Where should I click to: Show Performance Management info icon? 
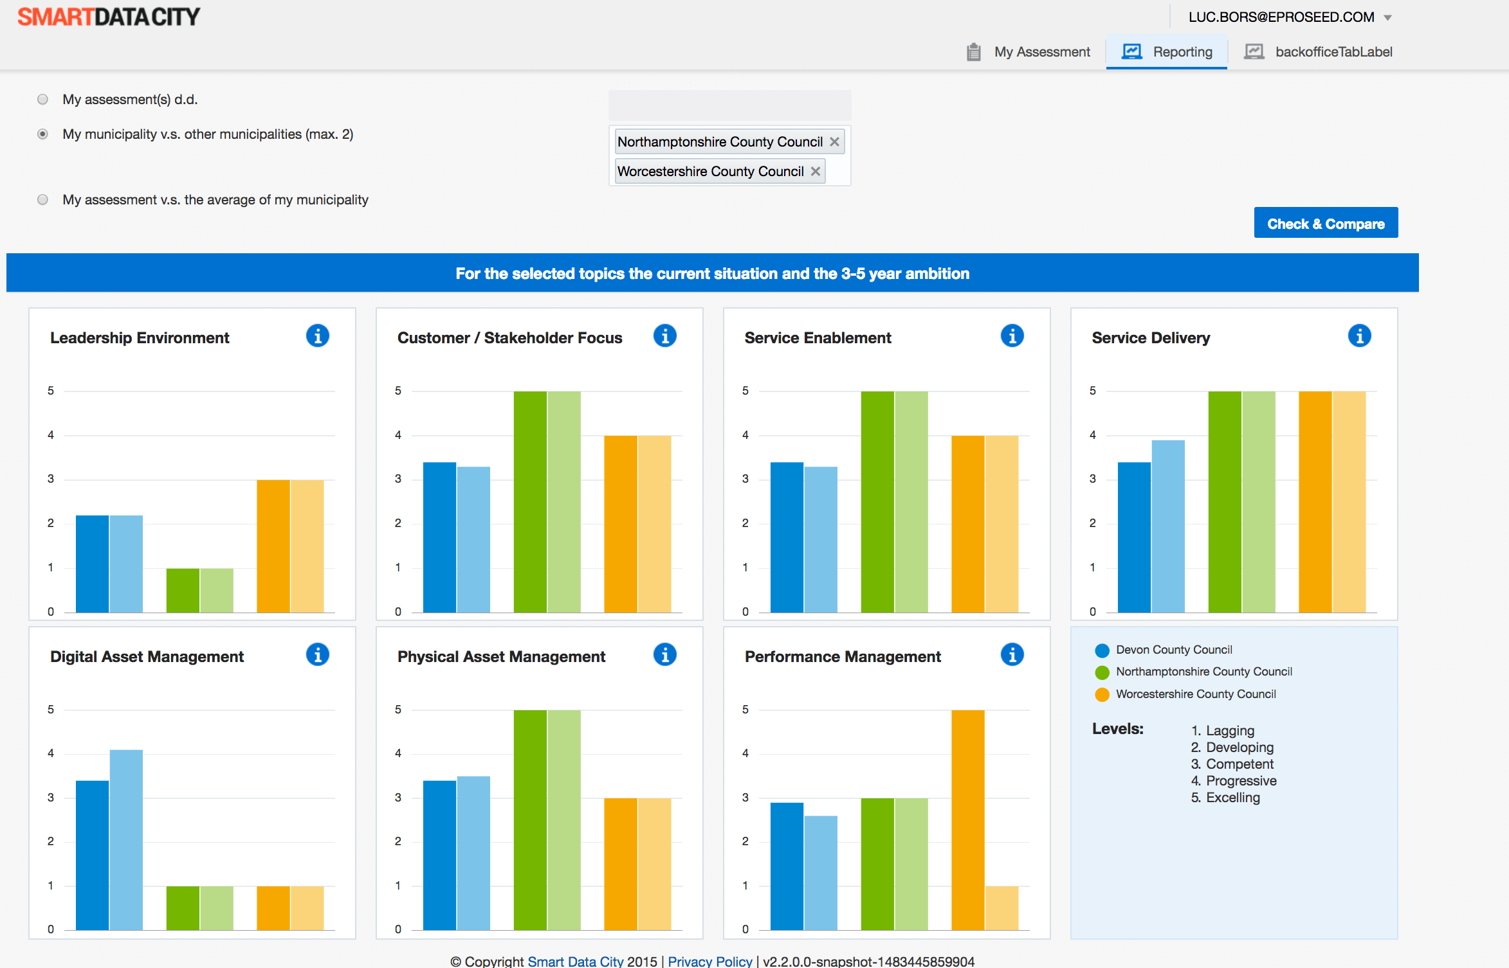coord(1012,654)
